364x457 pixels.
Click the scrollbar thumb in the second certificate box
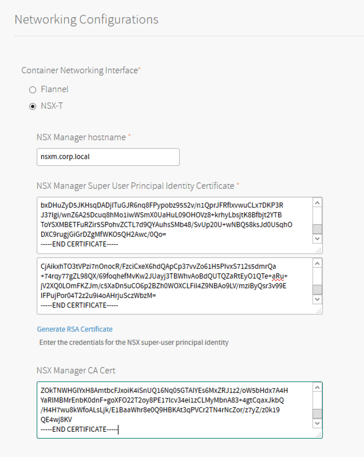coord(316,289)
